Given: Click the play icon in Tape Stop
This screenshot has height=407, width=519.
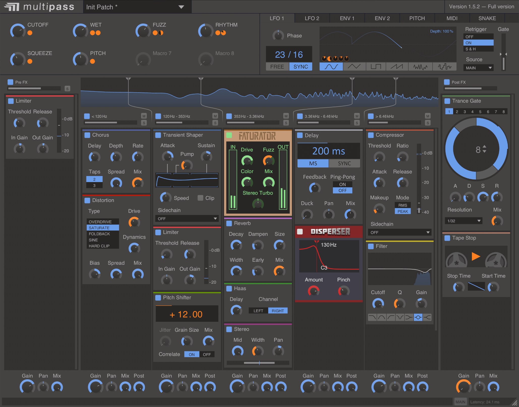Looking at the screenshot, I should (476, 256).
